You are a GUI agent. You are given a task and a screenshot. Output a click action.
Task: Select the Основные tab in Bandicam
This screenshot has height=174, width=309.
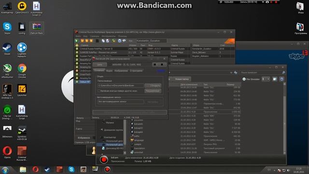(x=99, y=71)
